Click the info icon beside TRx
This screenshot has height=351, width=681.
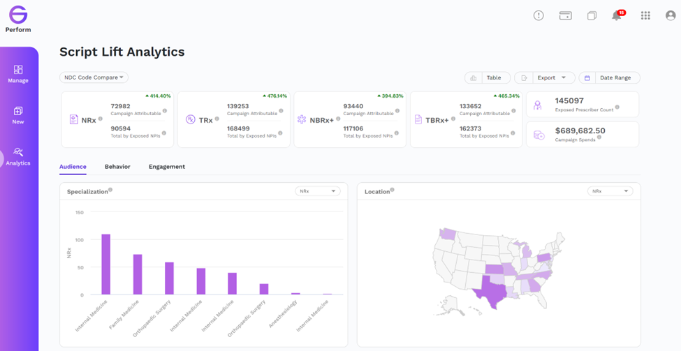217,119
